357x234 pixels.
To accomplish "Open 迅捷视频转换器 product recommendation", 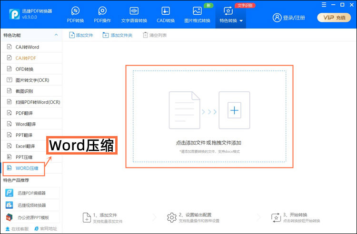I will 31,205.
